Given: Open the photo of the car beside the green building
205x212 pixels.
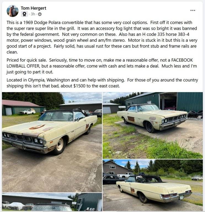Looking at the screenshot, I should tap(153, 125).
